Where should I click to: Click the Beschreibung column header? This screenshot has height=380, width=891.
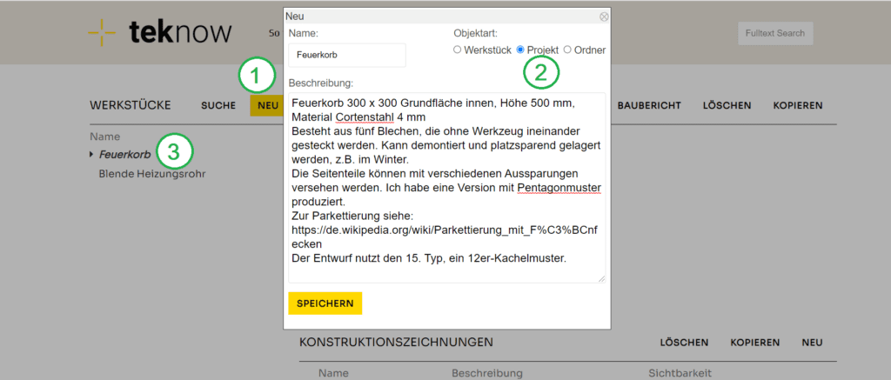click(x=487, y=373)
